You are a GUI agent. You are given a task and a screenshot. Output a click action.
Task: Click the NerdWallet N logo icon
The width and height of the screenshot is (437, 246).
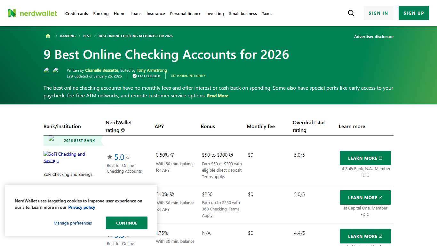[12, 13]
